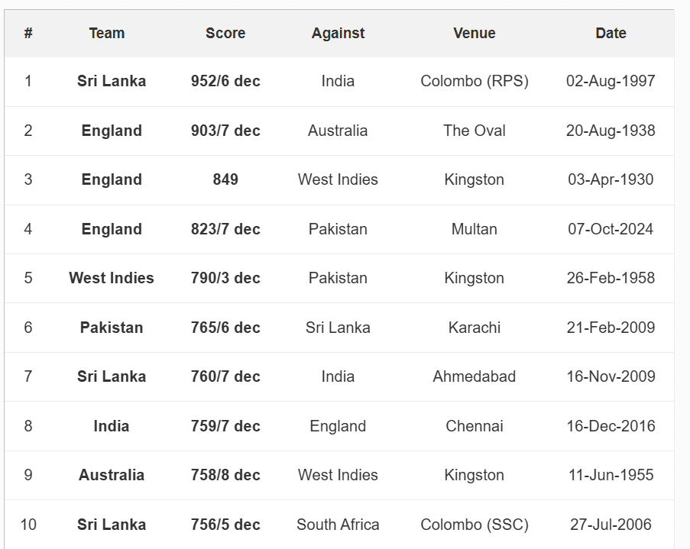Click Sri Lanka 952/6 dec score

click(x=225, y=81)
